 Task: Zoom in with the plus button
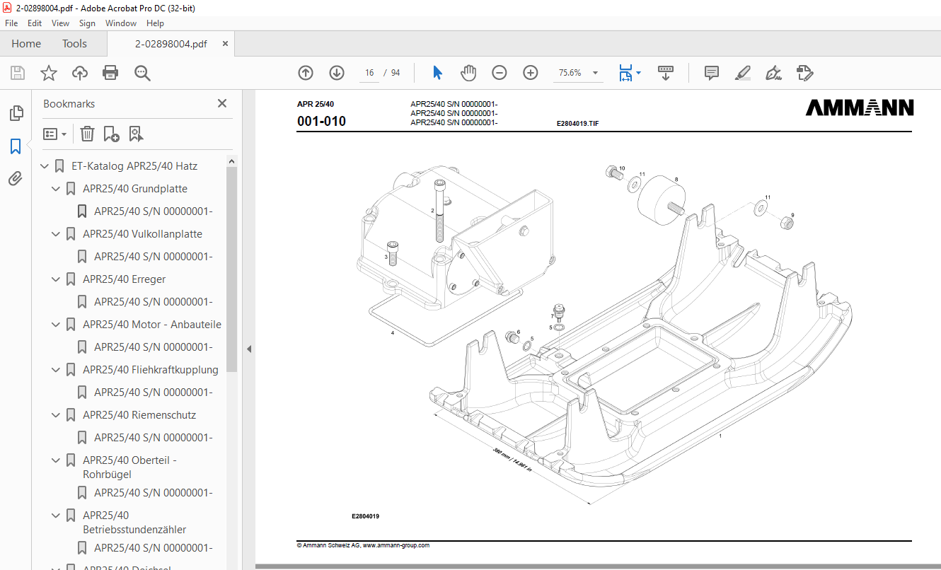coord(531,73)
